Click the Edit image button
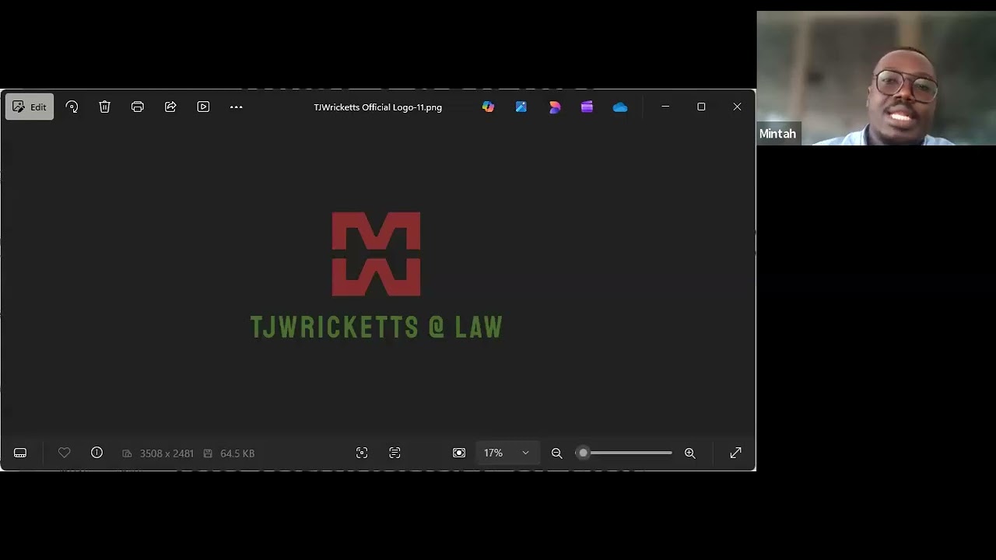The image size is (996, 560). (x=30, y=107)
